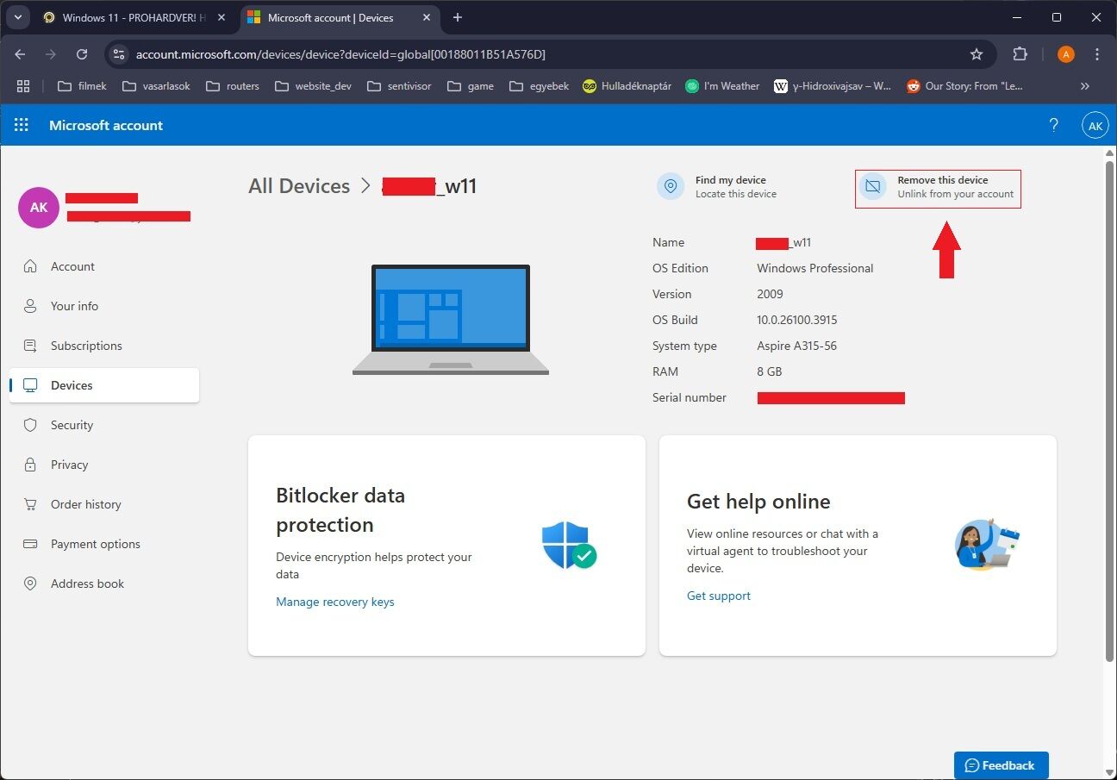1117x780 pixels.
Task: Click the Remove this device icon
Action: pyautogui.click(x=872, y=186)
